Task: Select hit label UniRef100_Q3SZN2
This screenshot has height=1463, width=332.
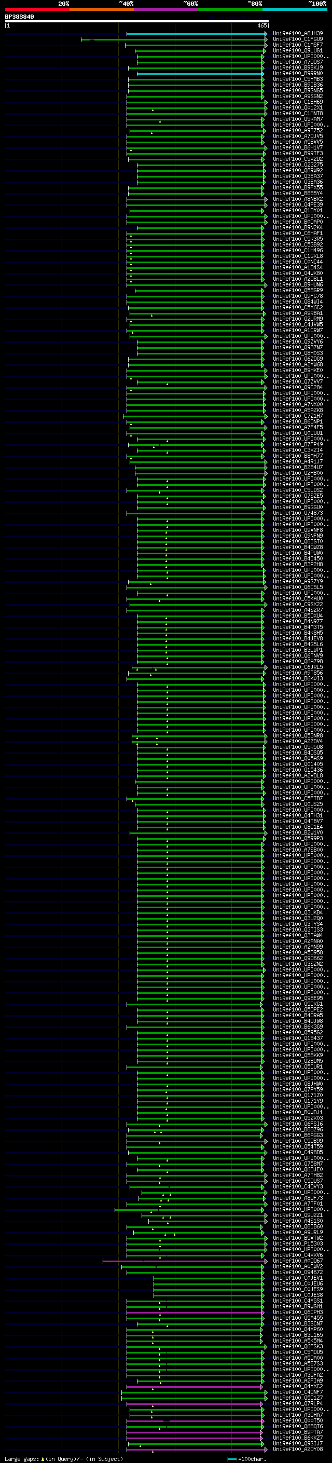Action: click(298, 964)
